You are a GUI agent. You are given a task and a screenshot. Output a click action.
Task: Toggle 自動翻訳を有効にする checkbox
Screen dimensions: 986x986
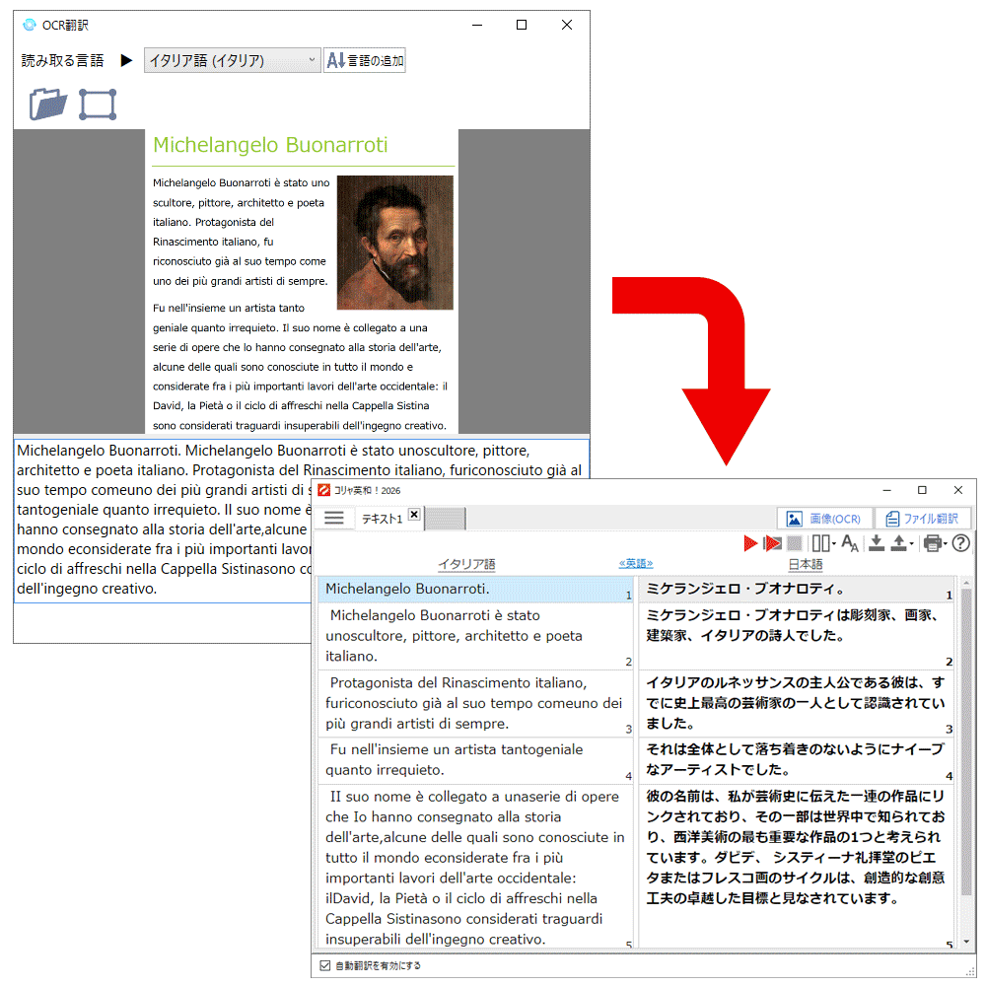pos(325,965)
